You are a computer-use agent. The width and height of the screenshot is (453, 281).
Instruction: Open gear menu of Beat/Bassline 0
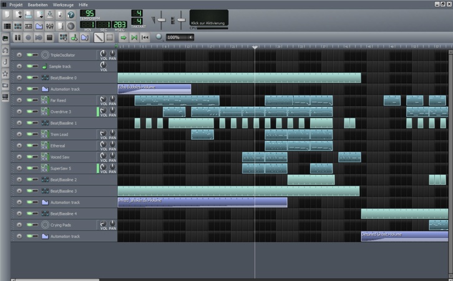pyautogui.click(x=19, y=77)
